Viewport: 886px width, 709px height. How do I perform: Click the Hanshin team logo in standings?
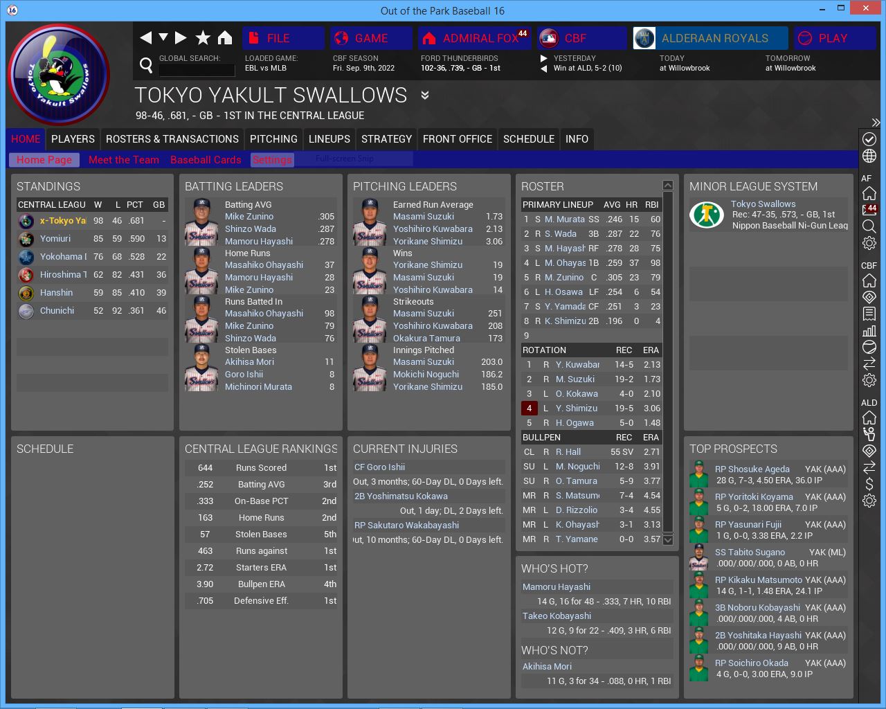point(26,293)
